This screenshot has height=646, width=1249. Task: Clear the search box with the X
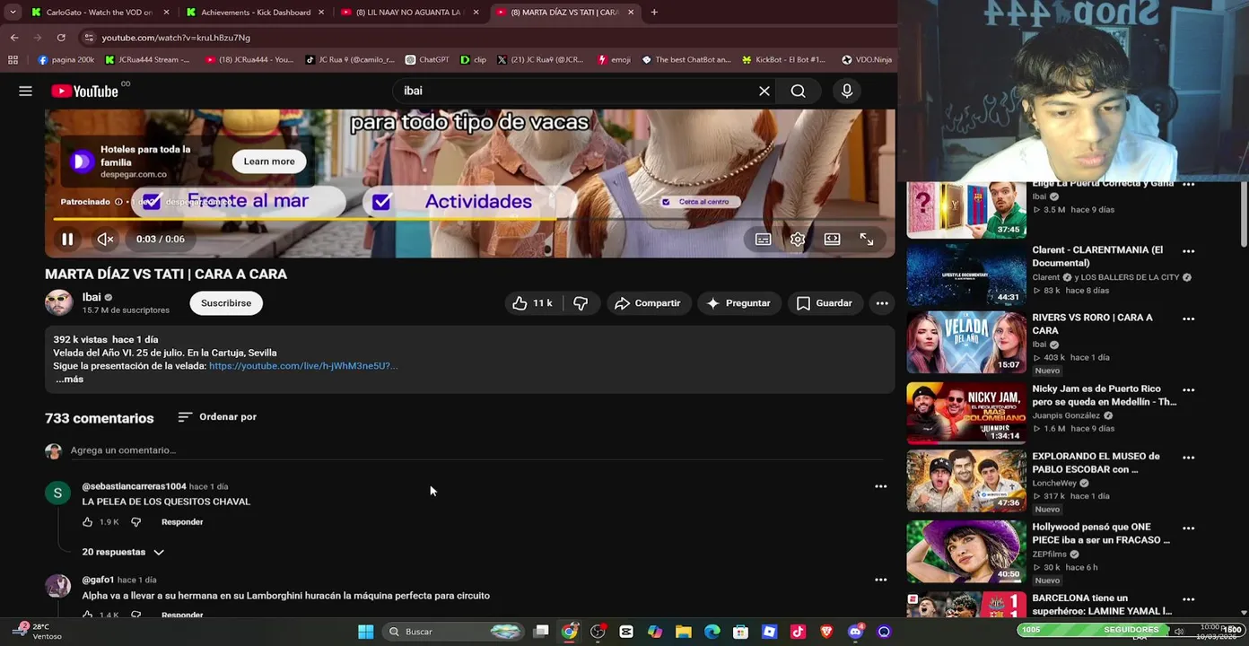click(764, 91)
